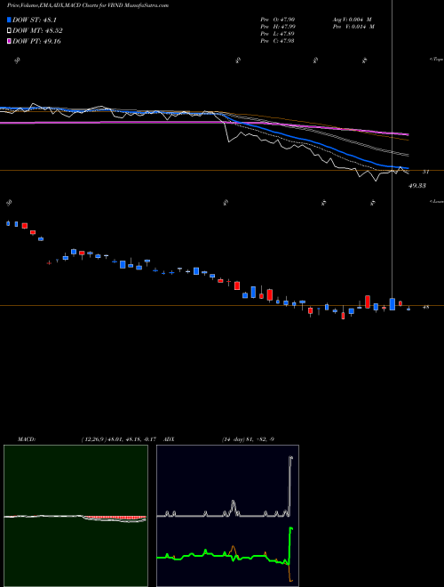Image resolution: width=444 pixels, height=587 pixels.
Task: Click the 49.33 price label
Action: (x=417, y=186)
